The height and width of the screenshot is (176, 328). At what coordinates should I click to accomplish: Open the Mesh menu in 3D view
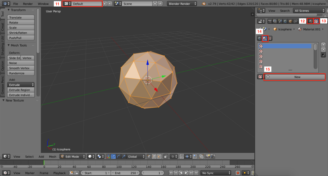tap(53, 156)
